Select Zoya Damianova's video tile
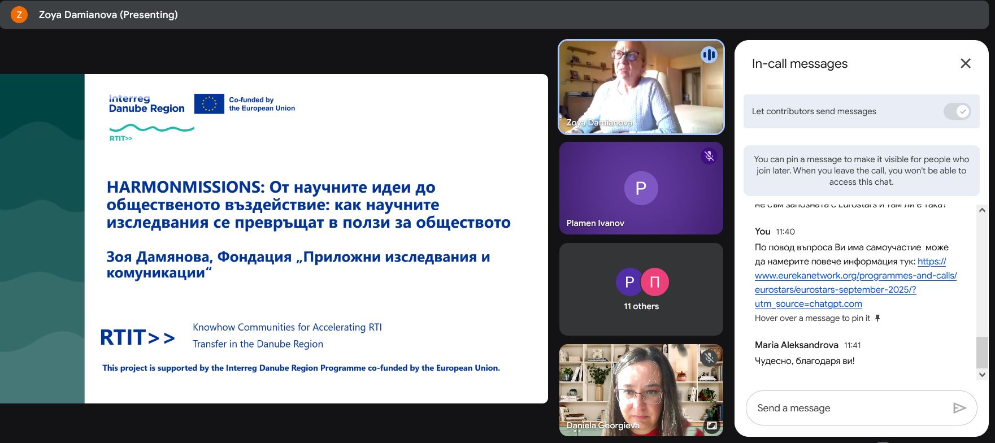995x443 pixels. pos(641,87)
